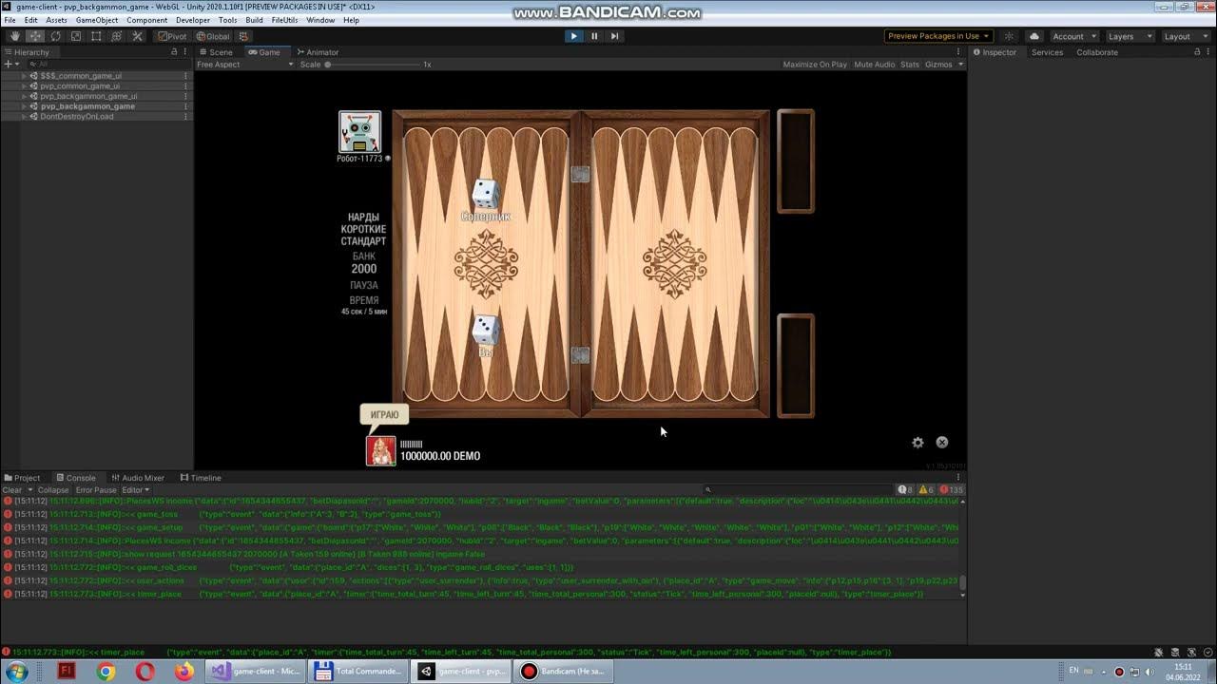This screenshot has width=1217, height=684.
Task: Toggle Global handle rotation
Action: [x=213, y=36]
